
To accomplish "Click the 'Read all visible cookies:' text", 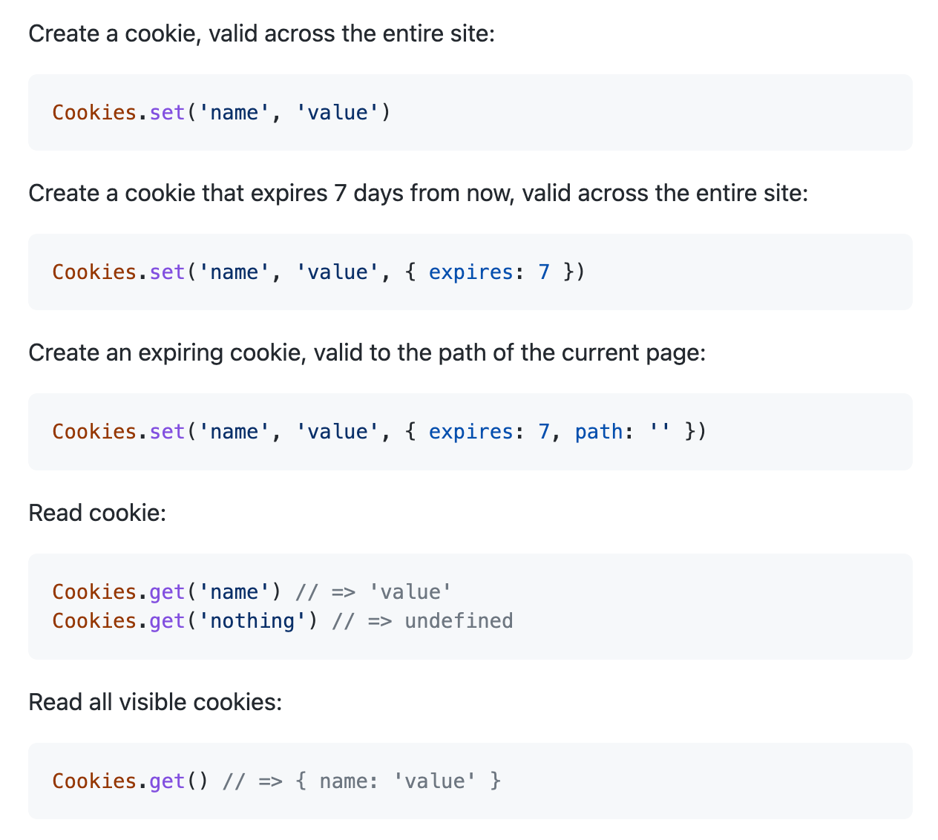I will click(155, 702).
